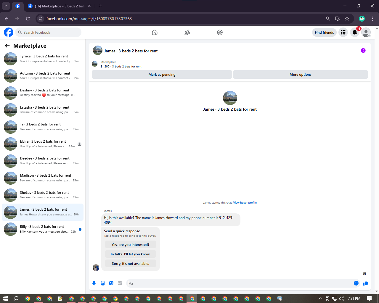Viewport: 379px width, 303px height.
Task: Attach a photo with the image icon
Action: (103, 283)
